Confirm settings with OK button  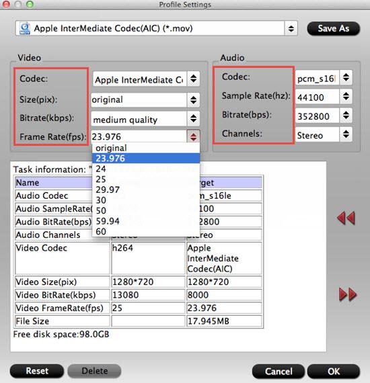tap(334, 372)
